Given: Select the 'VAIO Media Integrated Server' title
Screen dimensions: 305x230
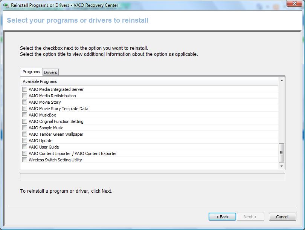Looking at the screenshot, I should coord(56,89).
